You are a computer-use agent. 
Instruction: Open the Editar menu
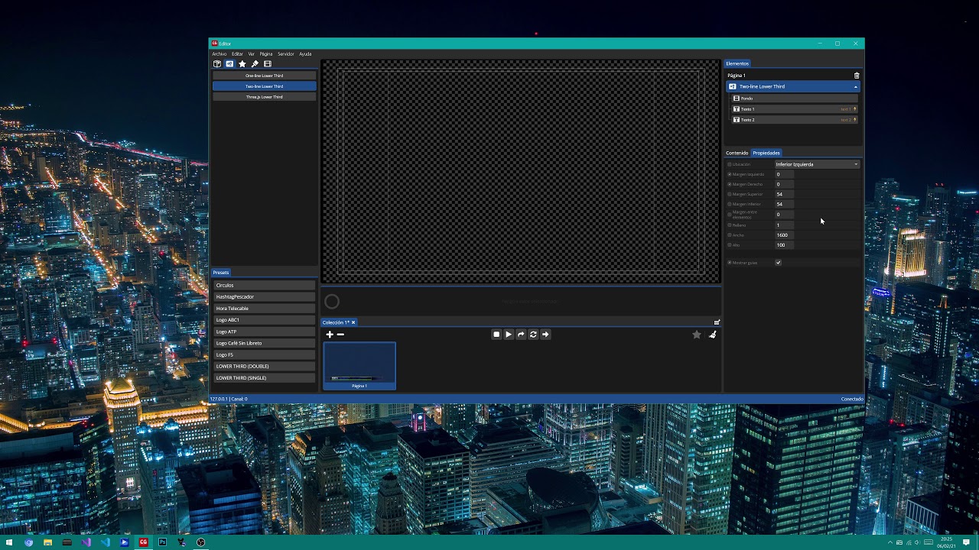[237, 54]
